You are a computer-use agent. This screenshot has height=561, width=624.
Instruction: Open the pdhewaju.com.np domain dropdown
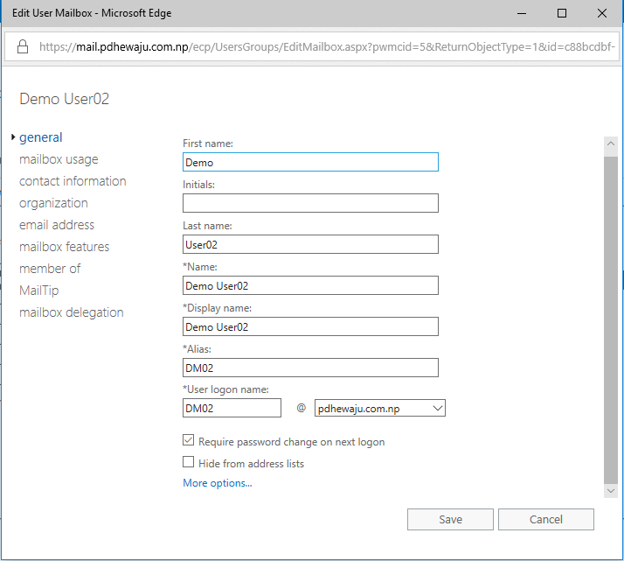click(379, 408)
